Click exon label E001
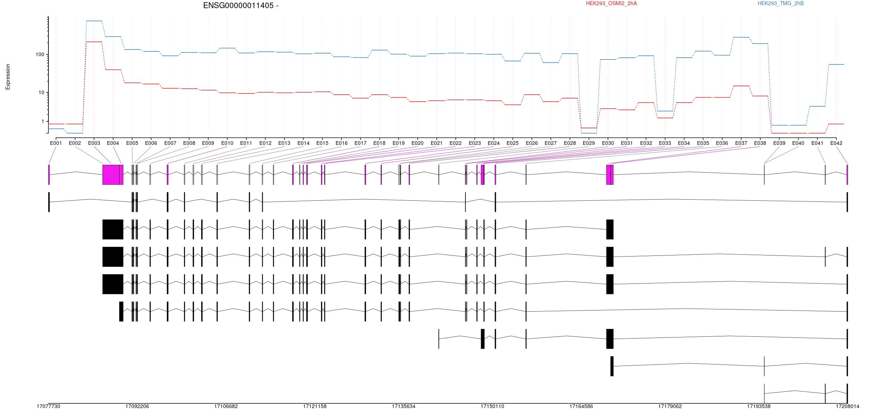Screen dimensions: 888x414 click(x=56, y=143)
